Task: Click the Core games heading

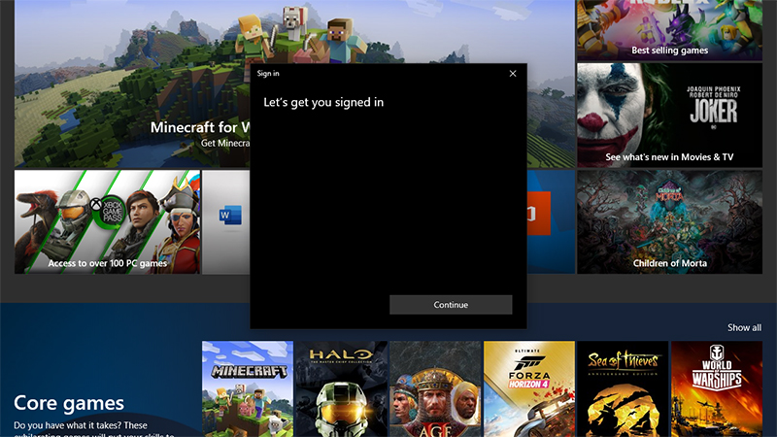Action: click(69, 403)
